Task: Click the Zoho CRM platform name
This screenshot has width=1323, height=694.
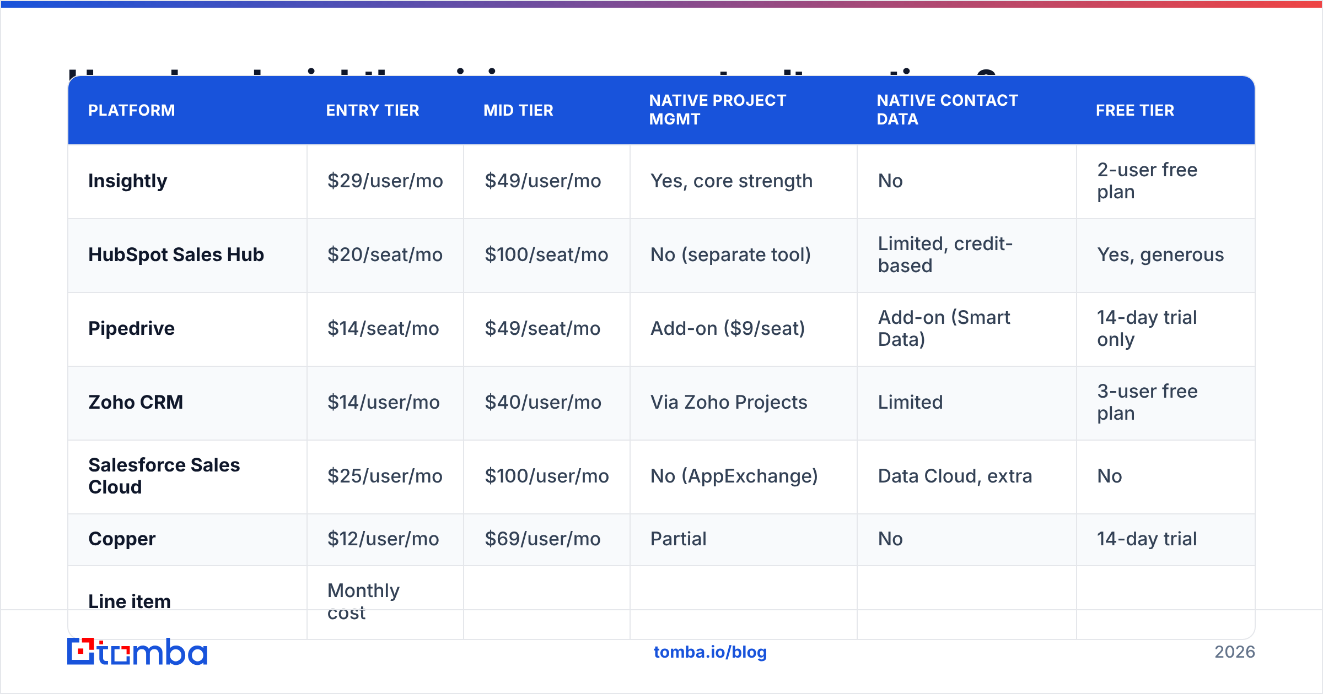Action: pyautogui.click(x=136, y=402)
